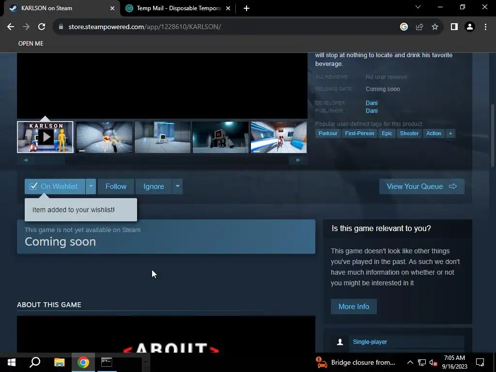Open the Command Prompt taskbar icon
This screenshot has height=372, width=496.
tap(107, 362)
